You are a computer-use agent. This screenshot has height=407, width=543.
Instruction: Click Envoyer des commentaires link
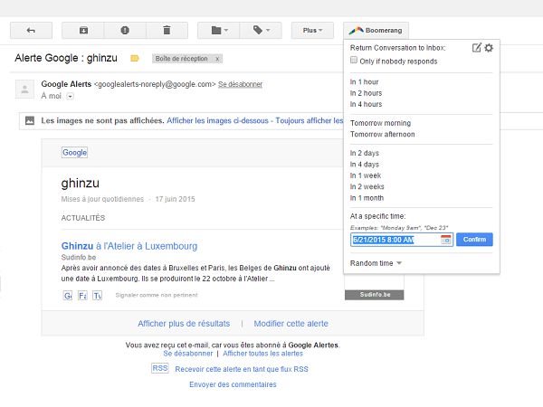233,384
